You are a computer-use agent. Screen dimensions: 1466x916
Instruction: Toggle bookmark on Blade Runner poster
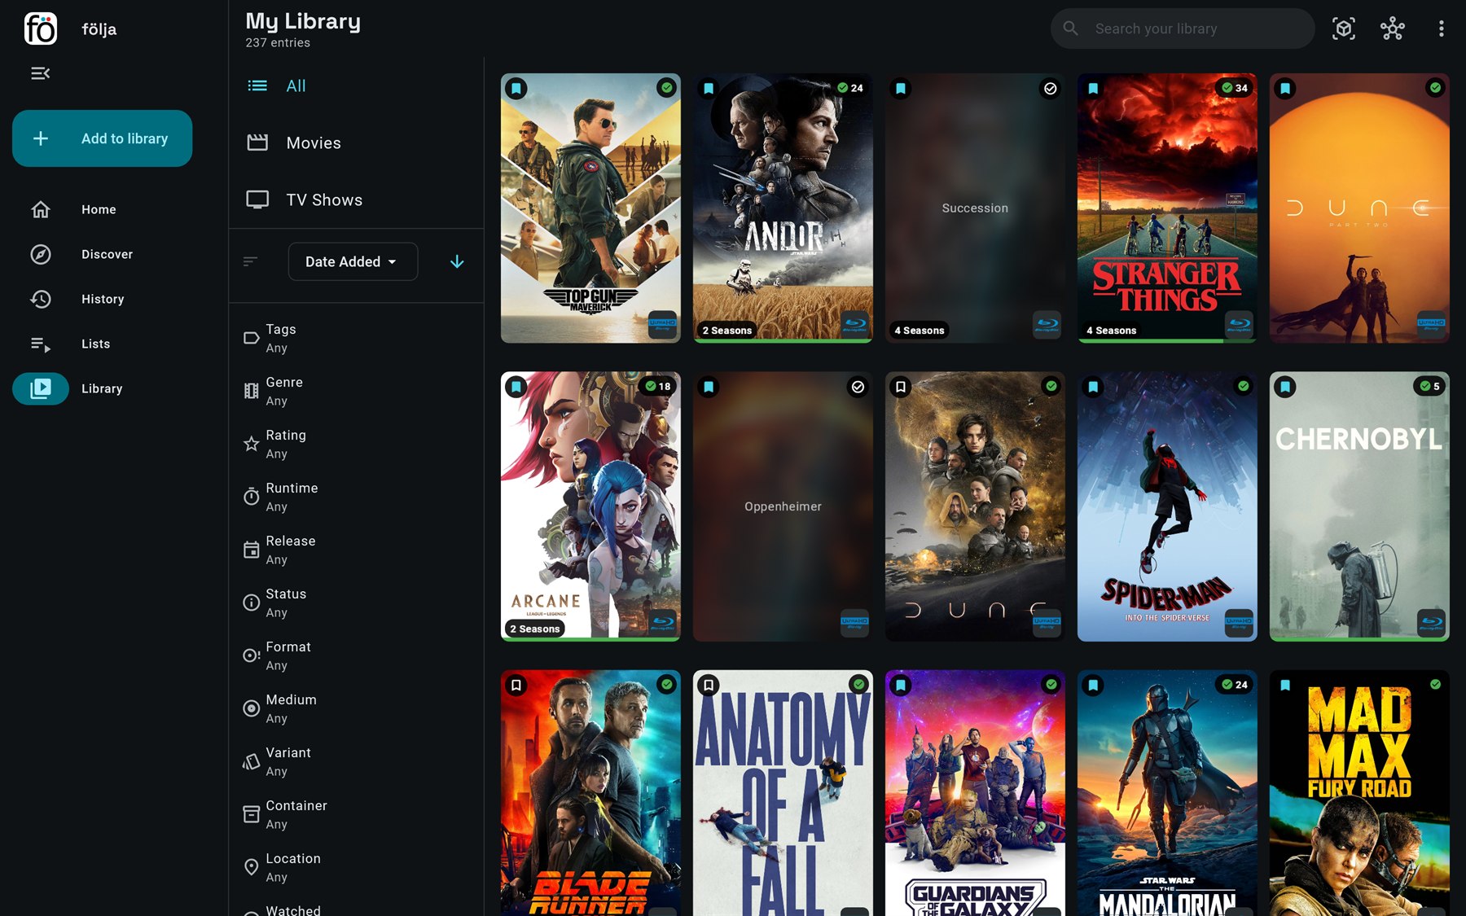click(516, 686)
